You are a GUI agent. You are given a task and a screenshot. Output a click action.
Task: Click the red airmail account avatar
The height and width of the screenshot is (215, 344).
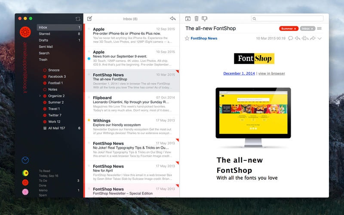pos(25,32)
